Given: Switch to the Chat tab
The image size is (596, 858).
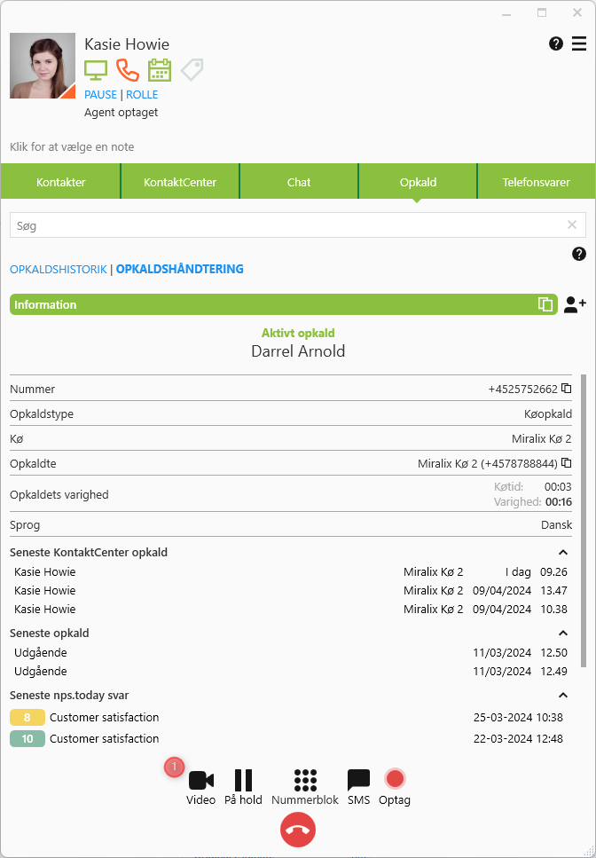Looking at the screenshot, I should [x=299, y=182].
